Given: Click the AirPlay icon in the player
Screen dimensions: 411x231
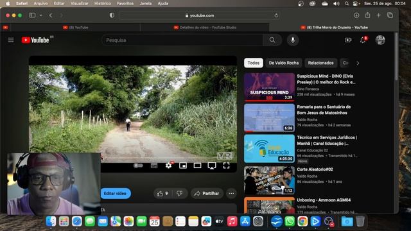Looking at the screenshot, I should point(212,166).
